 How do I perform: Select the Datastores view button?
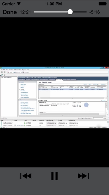coord(45,82)
